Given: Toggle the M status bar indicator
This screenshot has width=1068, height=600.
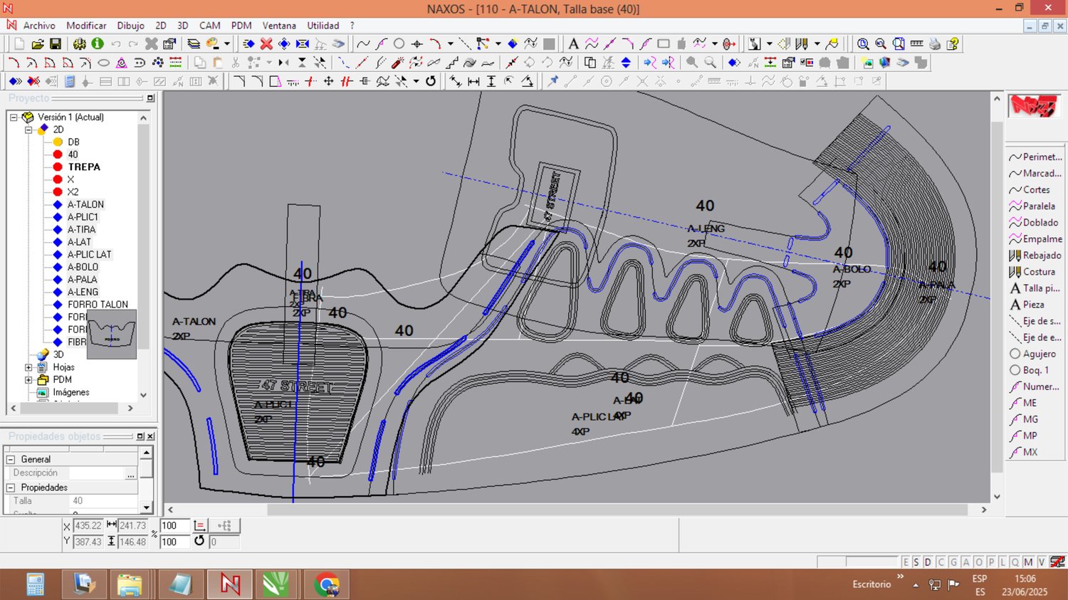Looking at the screenshot, I should coord(1027,562).
